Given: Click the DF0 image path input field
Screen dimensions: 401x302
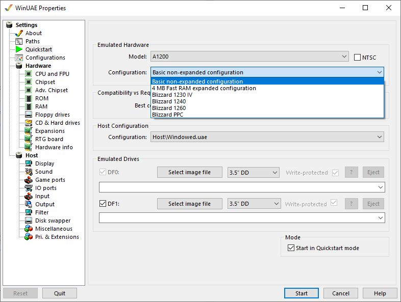Looking at the screenshot, I should tap(237, 187).
